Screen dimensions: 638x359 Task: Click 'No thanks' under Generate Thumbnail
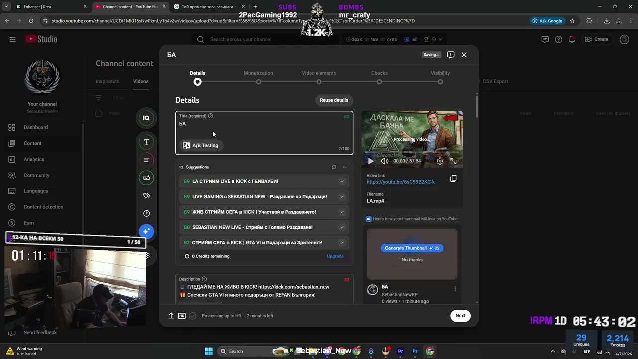click(412, 260)
